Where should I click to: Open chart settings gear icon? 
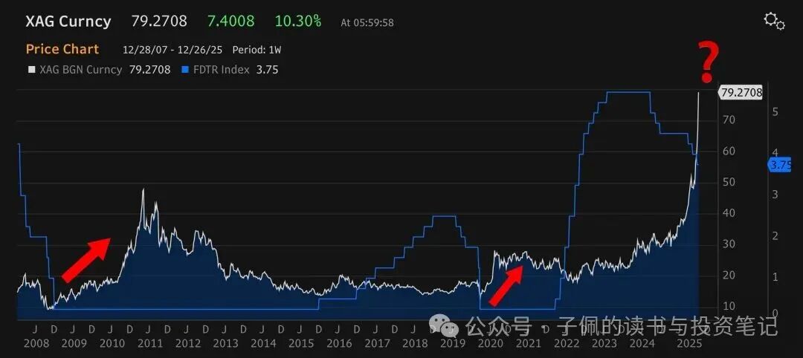[774, 22]
